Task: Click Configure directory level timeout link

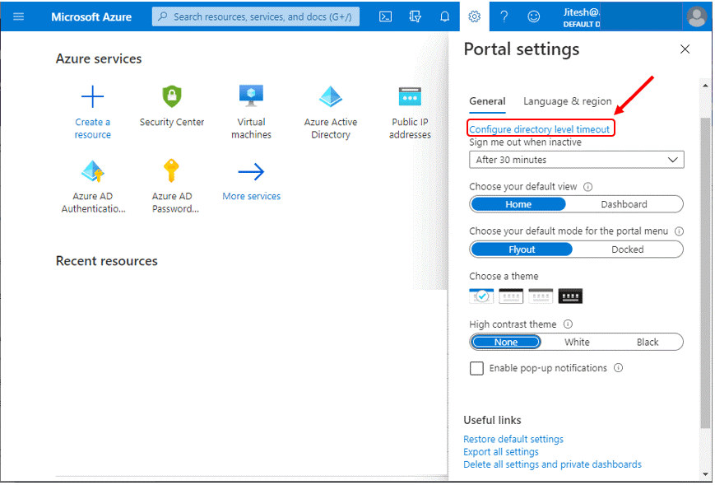Action: pos(540,129)
